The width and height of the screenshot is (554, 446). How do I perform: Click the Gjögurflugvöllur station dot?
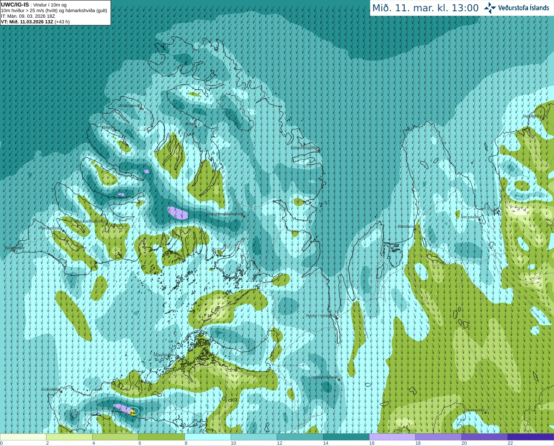[319, 150]
